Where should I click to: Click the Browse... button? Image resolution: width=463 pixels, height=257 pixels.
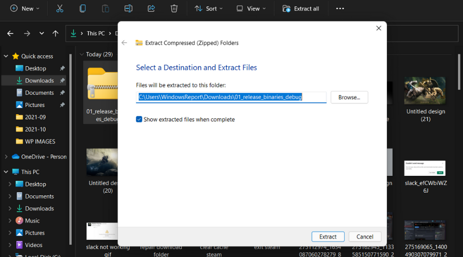pos(349,97)
